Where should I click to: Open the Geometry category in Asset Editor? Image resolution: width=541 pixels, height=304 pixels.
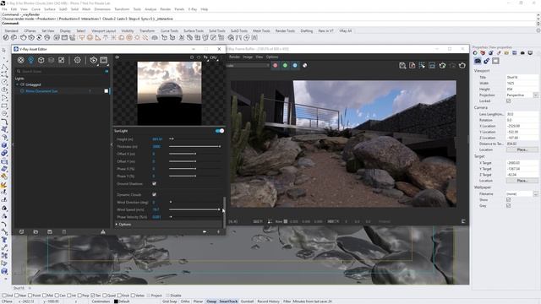point(41,60)
